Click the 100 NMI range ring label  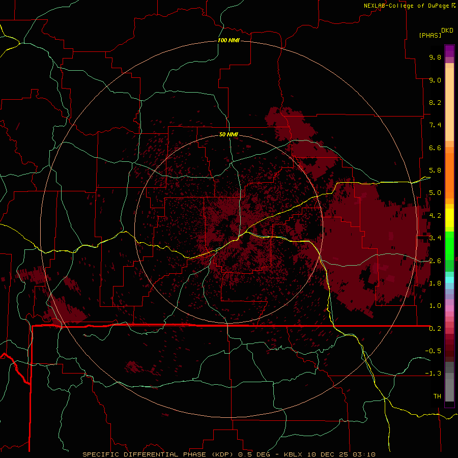click(228, 40)
